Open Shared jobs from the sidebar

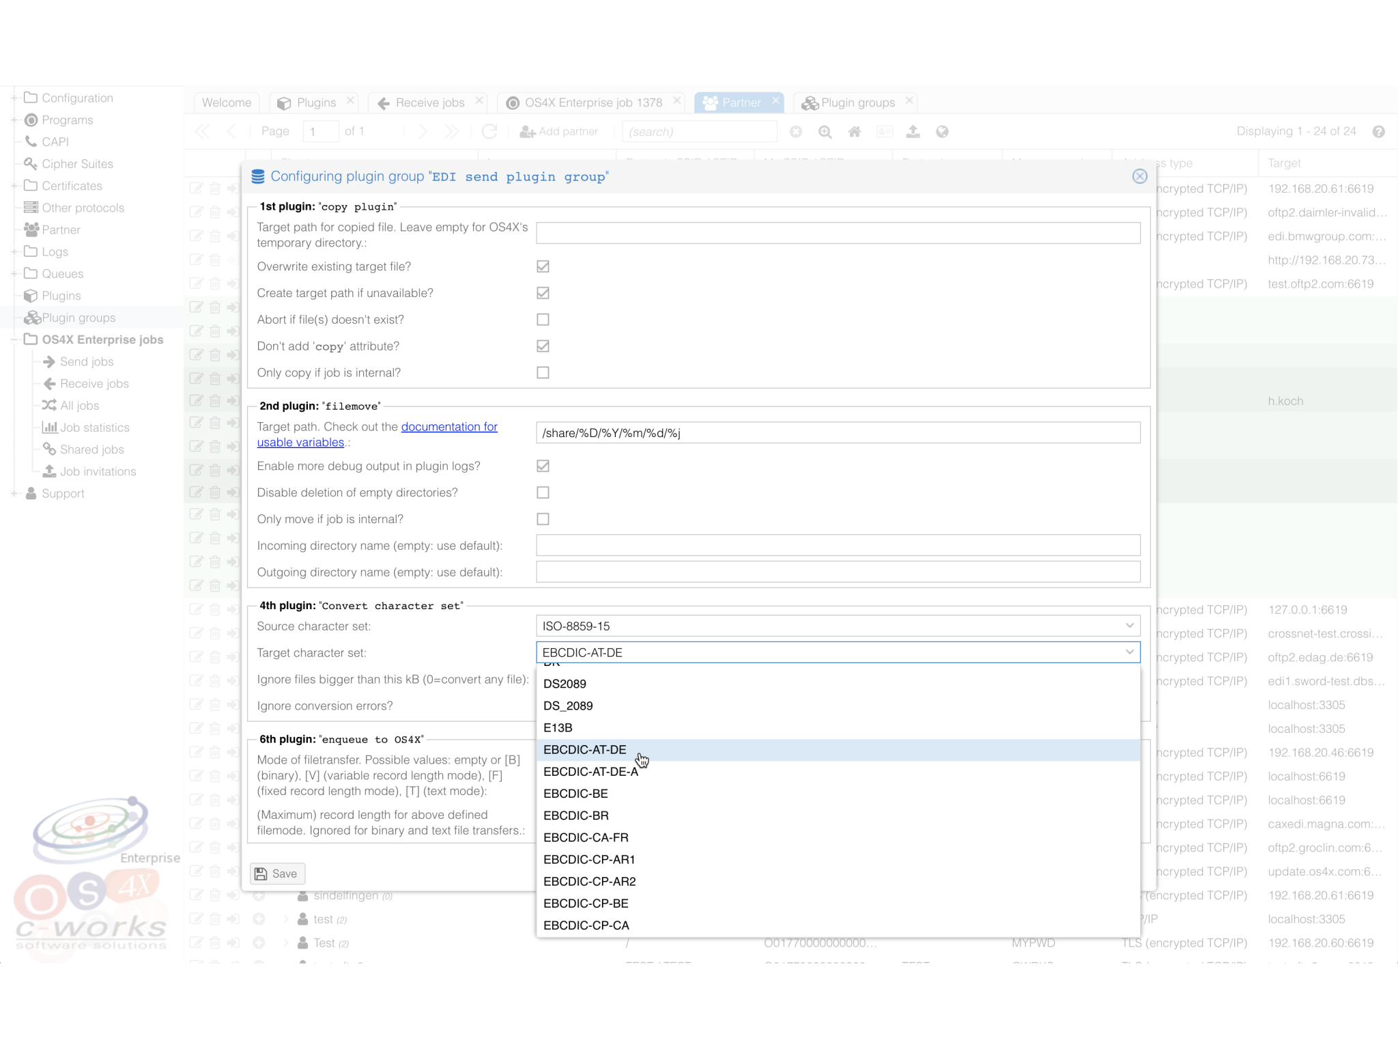(x=91, y=449)
